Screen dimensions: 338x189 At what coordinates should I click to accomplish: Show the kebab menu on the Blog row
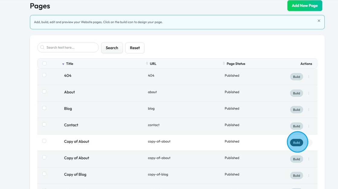click(x=309, y=110)
